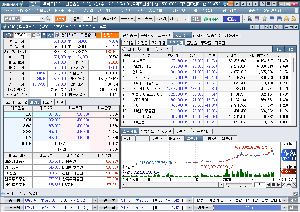Click the memo note icon beside A,a
Image resolution: width=300 pixels, height=212 pixels.
coord(57,35)
